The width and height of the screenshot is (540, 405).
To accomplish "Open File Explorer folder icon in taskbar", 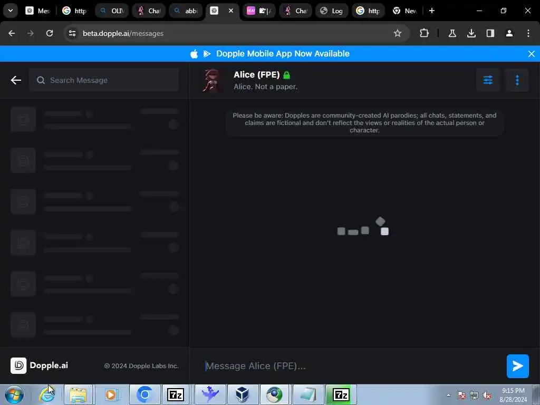I will (x=78, y=394).
